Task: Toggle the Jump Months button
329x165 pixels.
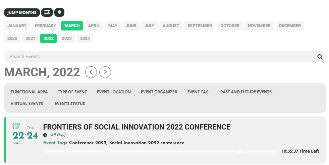Action: pyautogui.click(x=22, y=12)
